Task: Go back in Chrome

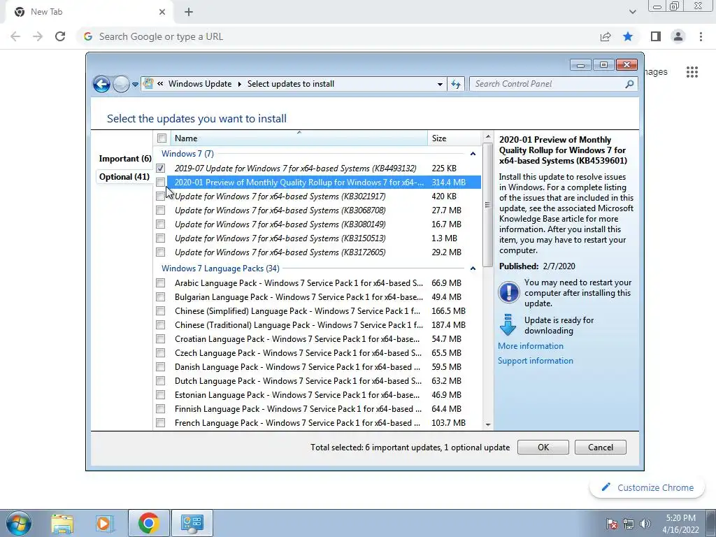Action: click(x=15, y=36)
